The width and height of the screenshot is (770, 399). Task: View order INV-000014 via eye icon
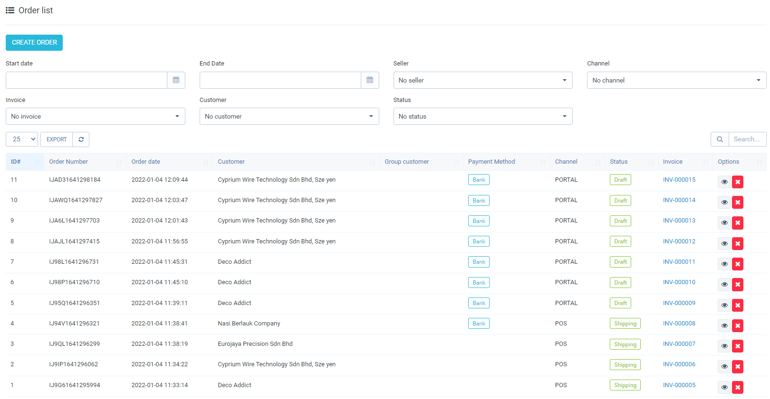coord(724,203)
